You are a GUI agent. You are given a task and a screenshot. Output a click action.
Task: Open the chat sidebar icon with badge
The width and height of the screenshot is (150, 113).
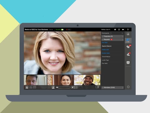tap(128, 46)
